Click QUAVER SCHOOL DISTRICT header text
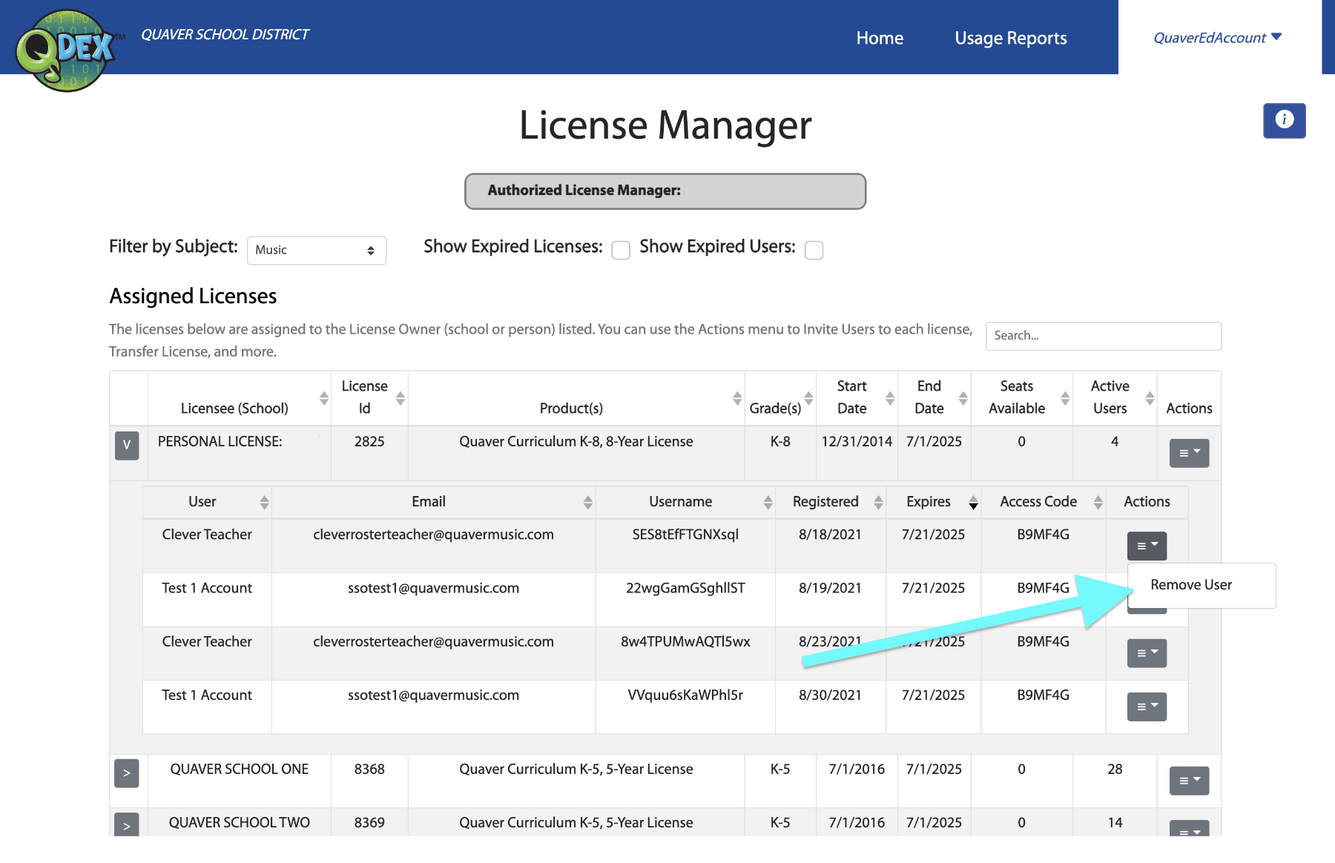This screenshot has height=863, width=1335. pyautogui.click(x=225, y=35)
